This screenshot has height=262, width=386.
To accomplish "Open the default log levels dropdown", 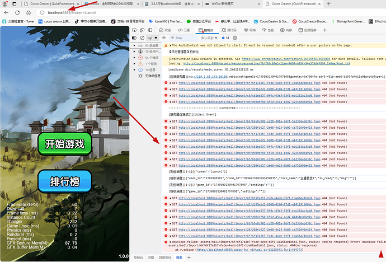I will pos(209,38).
